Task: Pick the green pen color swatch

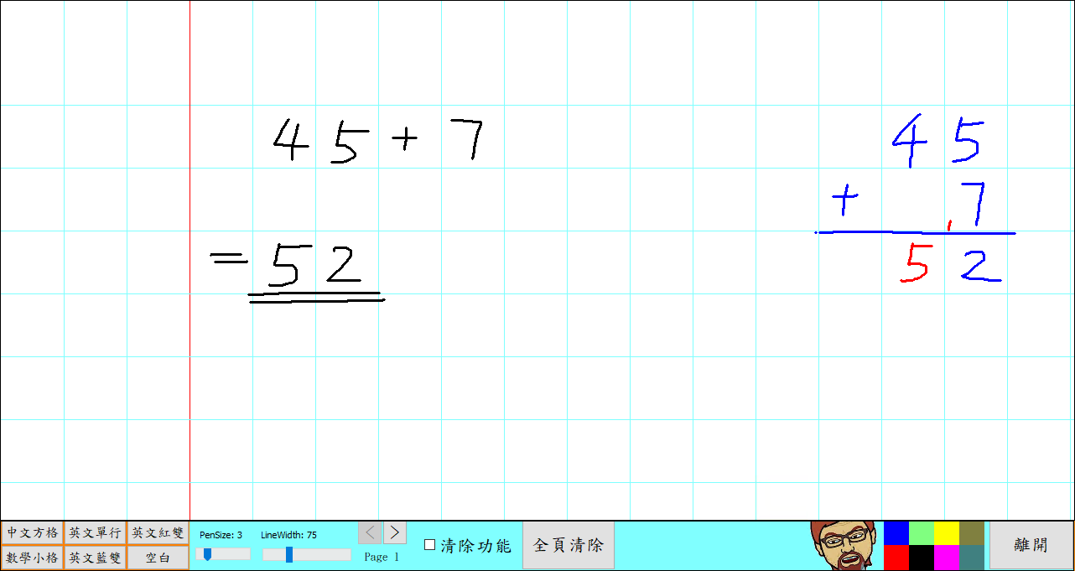Action: pyautogui.click(x=921, y=534)
